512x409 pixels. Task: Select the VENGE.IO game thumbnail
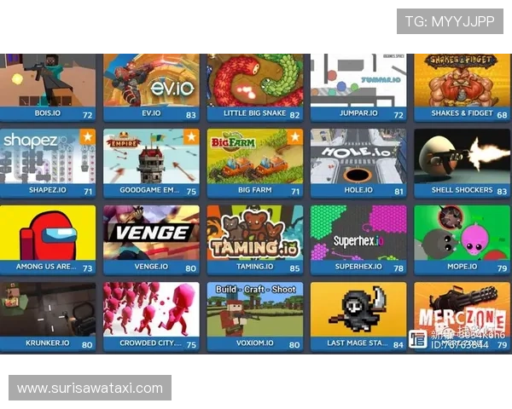151,233
